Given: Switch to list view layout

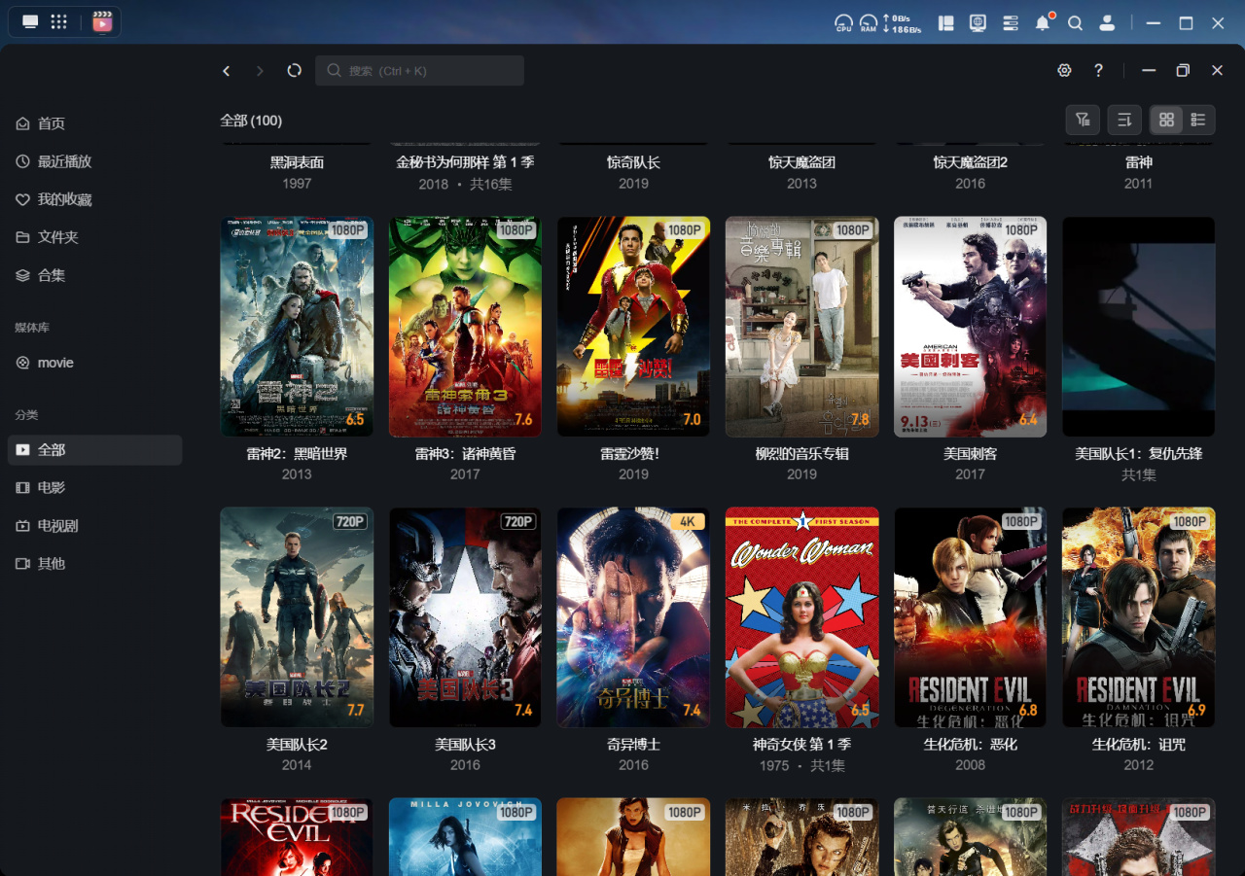Looking at the screenshot, I should 1198,120.
